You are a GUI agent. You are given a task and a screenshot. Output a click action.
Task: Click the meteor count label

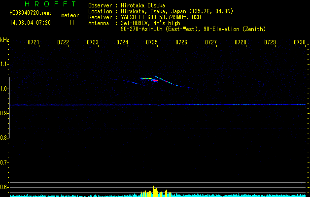(x=70, y=15)
